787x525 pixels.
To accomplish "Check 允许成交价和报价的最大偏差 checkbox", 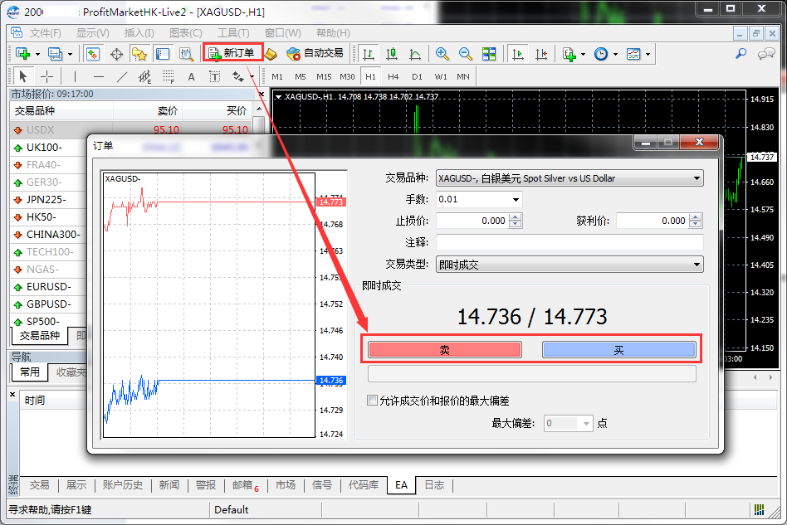I will tap(372, 401).
